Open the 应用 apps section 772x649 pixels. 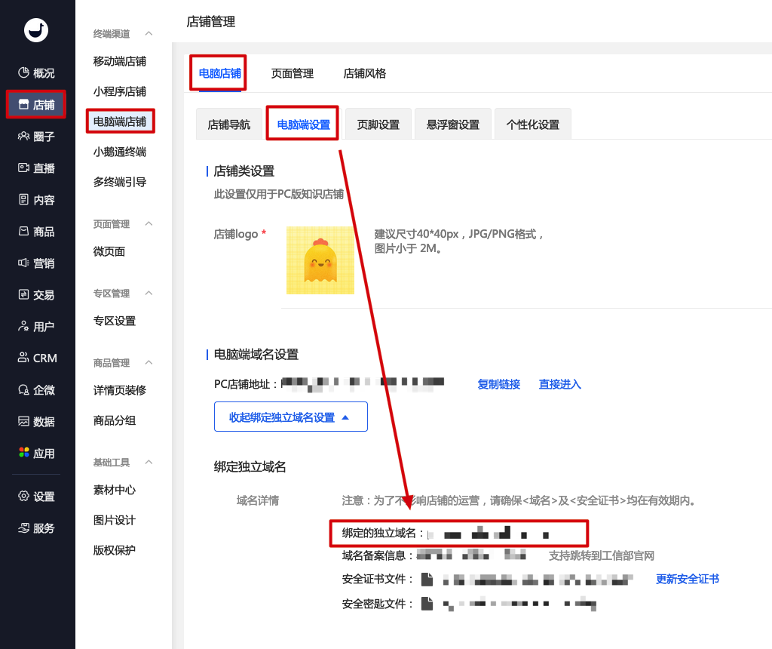(x=36, y=454)
